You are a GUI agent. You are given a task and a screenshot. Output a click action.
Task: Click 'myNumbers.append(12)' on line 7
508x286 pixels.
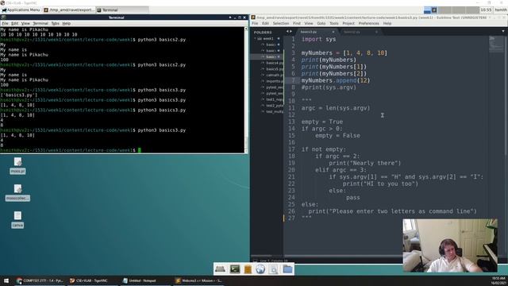click(336, 80)
